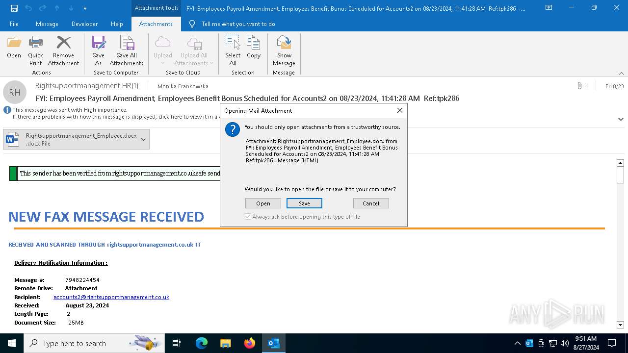Click Save button in dialog
This screenshot has height=353, width=628.
pyautogui.click(x=304, y=203)
